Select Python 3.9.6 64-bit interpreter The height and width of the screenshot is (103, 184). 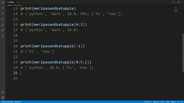(x=7, y=102)
